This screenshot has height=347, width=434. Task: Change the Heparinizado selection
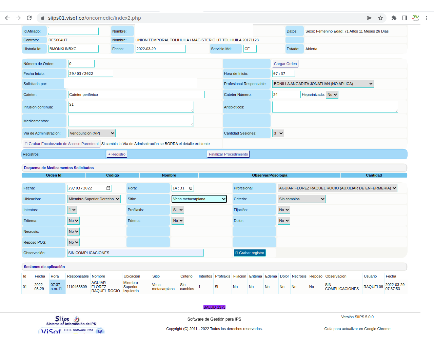click(332, 95)
